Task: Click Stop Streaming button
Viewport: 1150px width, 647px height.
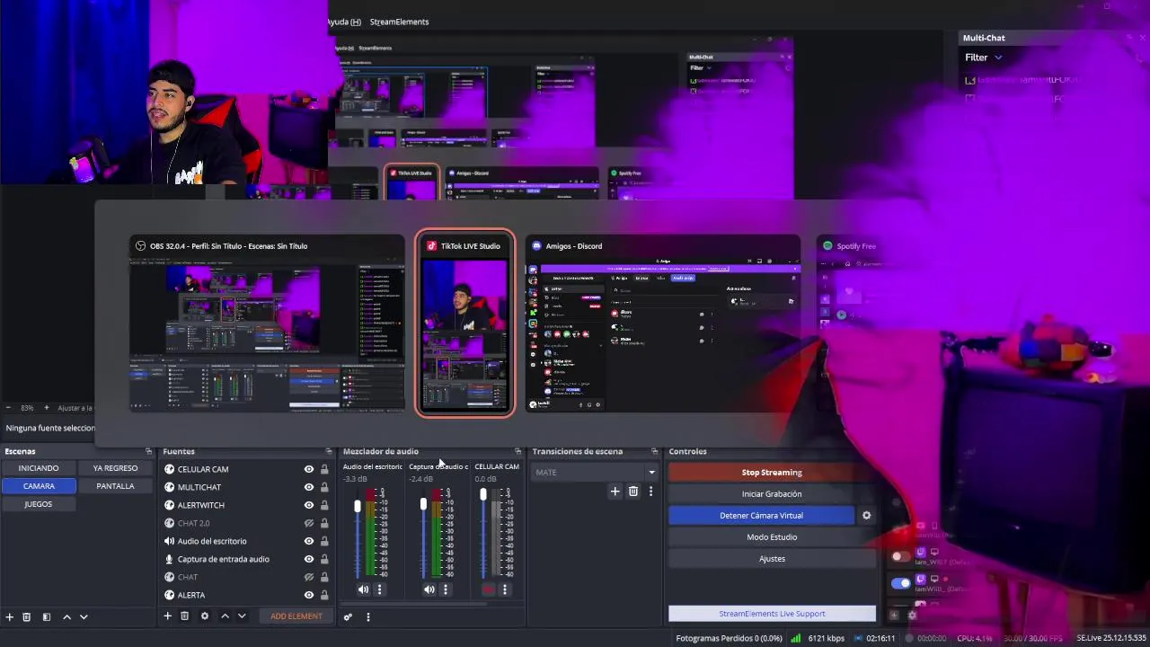Action: coord(772,473)
